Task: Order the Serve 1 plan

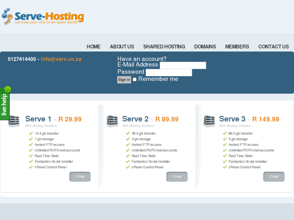Action: pos(80,176)
